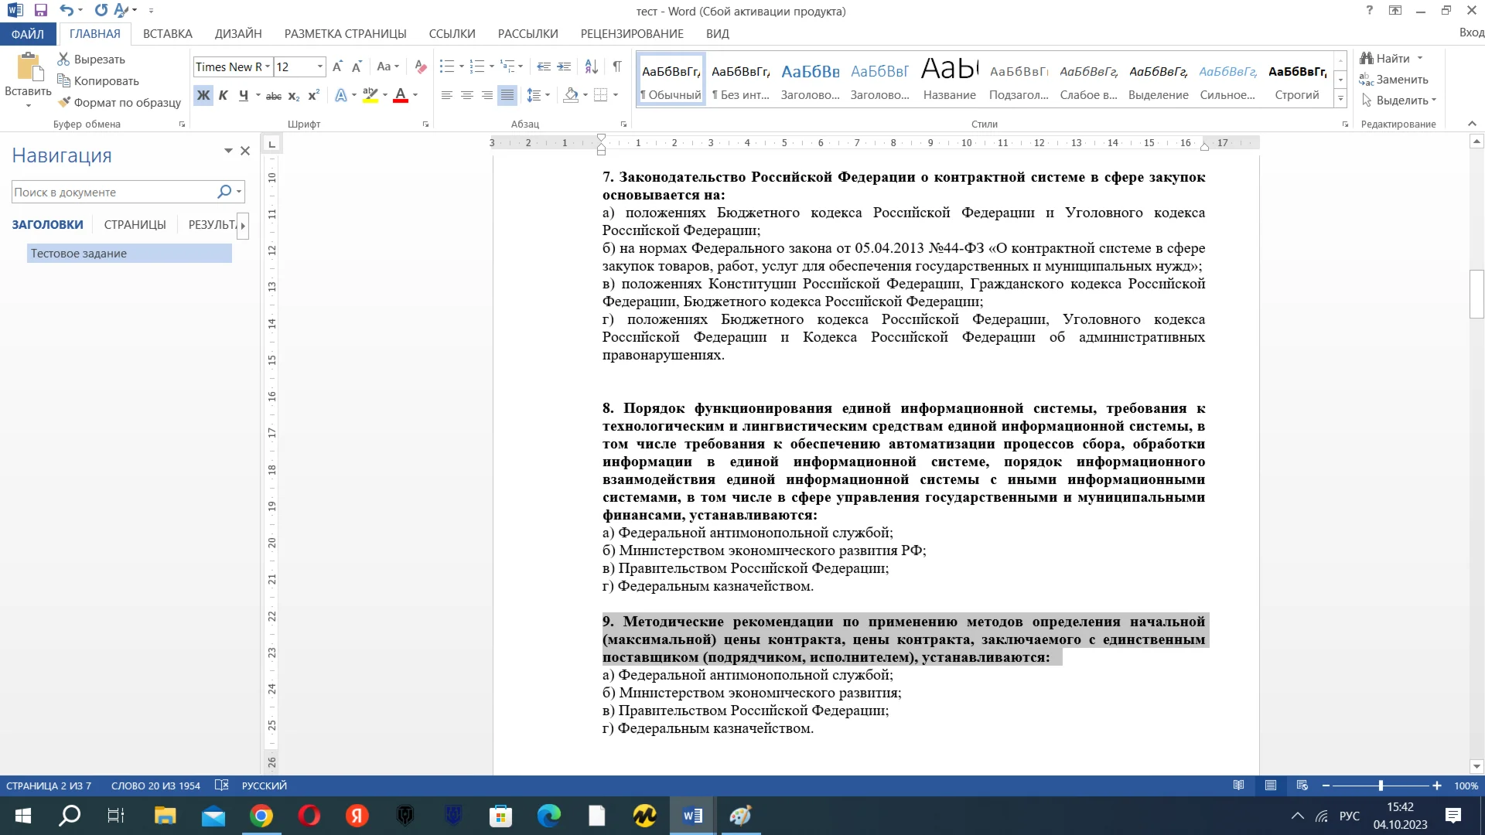
Task: Toggle numbered list
Action: pos(477,67)
